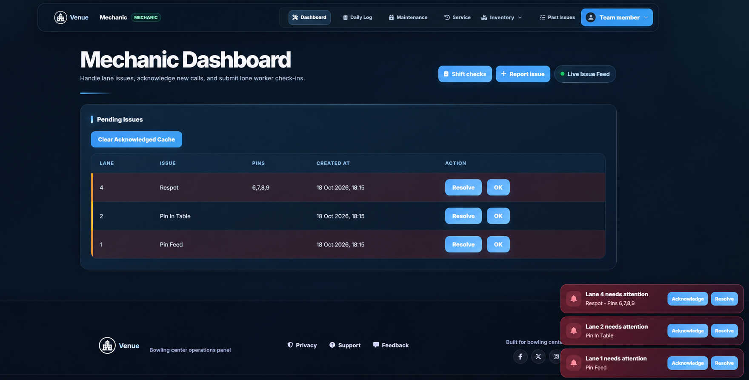Acknowledge the Lane 4 attention alert
The height and width of the screenshot is (380, 749).
click(688, 299)
